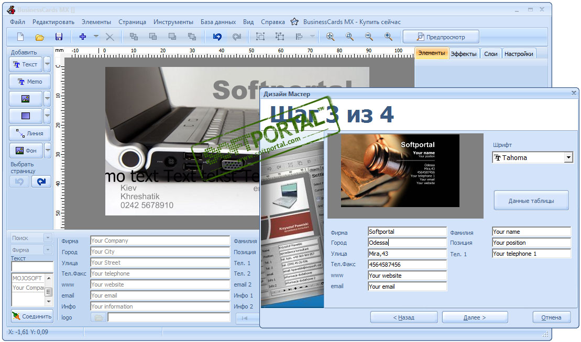This screenshot has width=581, height=342.
Task: Open the Файл menu
Action: [x=17, y=22]
